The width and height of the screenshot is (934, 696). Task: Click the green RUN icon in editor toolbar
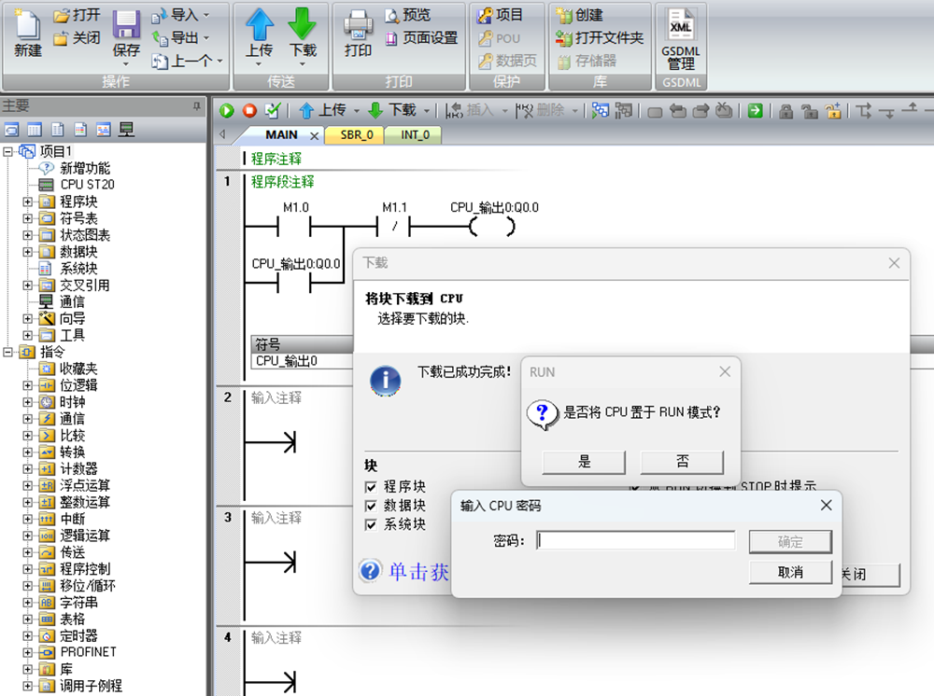(227, 110)
